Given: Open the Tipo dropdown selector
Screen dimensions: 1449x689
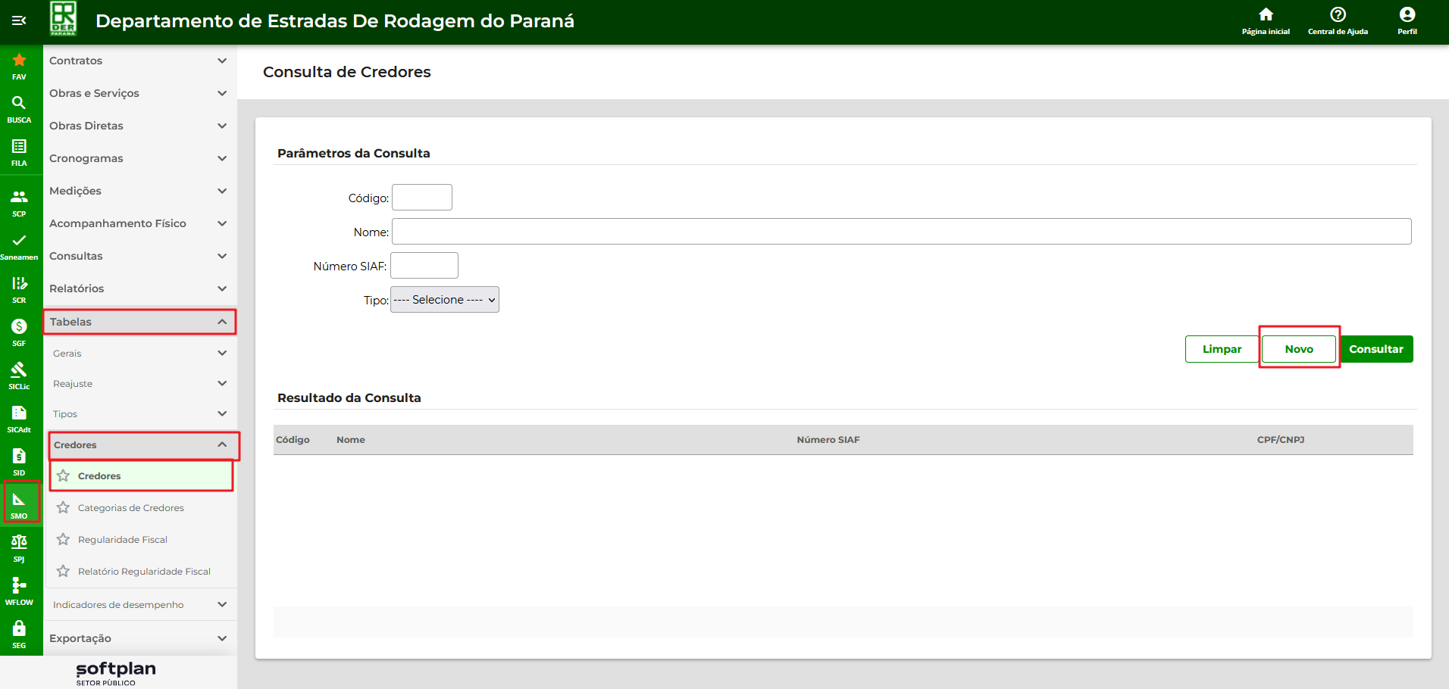Looking at the screenshot, I should (x=445, y=300).
